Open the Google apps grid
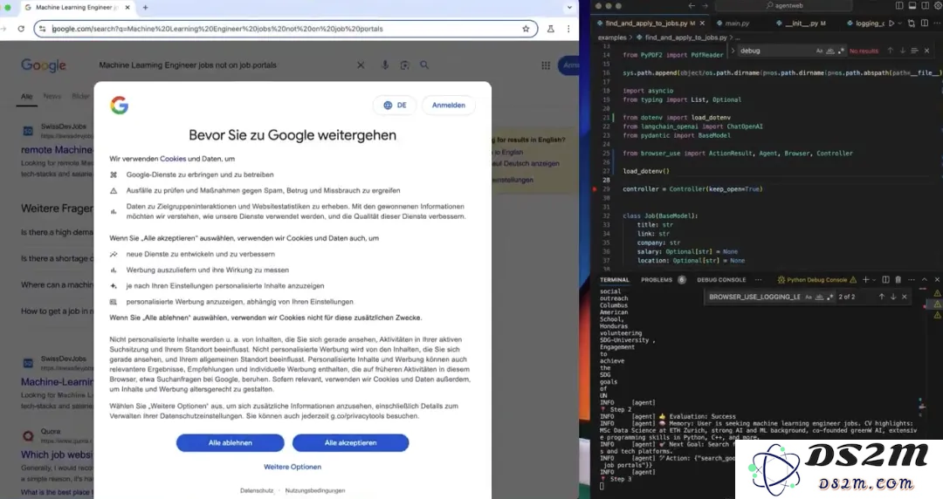This screenshot has width=943, height=499. pos(546,65)
